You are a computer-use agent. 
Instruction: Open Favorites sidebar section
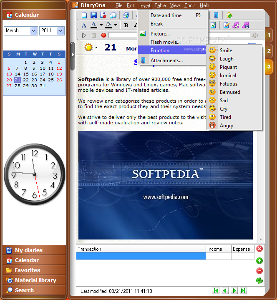point(35,270)
